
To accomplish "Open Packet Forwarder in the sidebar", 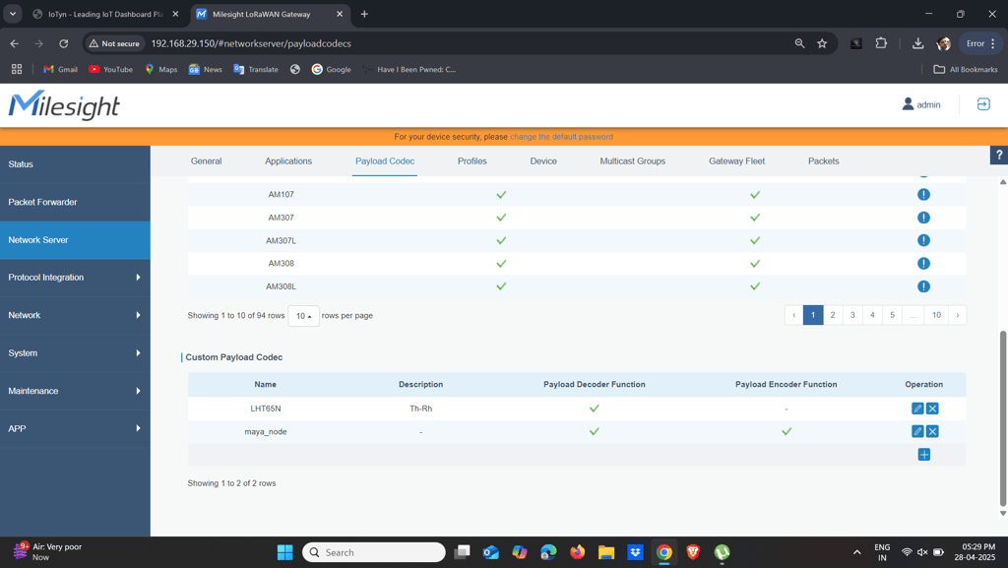I will pyautogui.click(x=75, y=203).
